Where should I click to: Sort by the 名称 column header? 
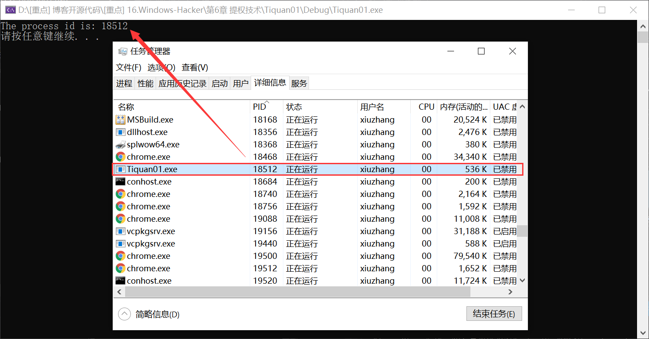click(x=182, y=107)
